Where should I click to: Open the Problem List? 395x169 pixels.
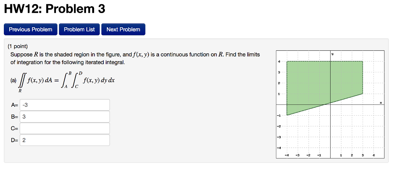pyautogui.click(x=79, y=29)
